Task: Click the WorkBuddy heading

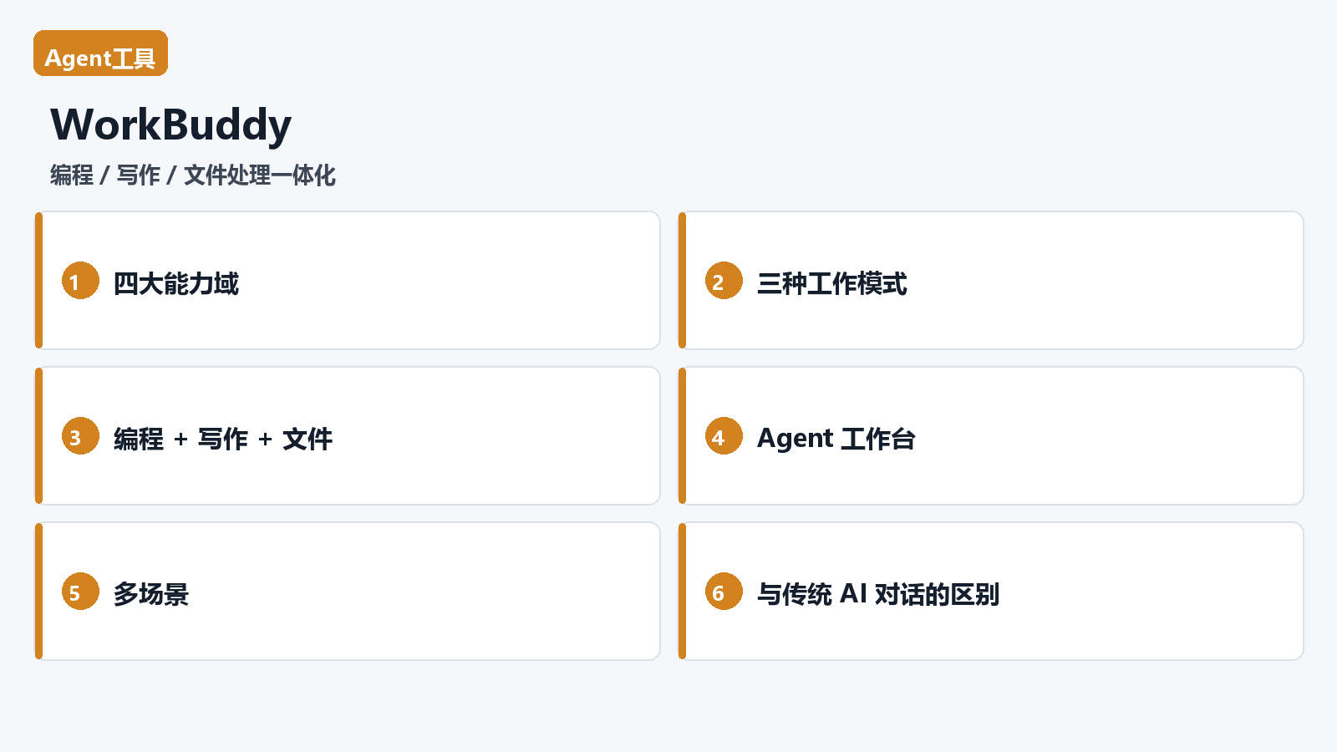Action: click(171, 124)
